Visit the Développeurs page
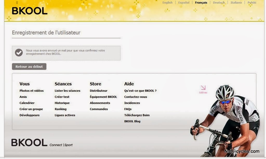This screenshot has width=266, height=159. pyautogui.click(x=30, y=115)
